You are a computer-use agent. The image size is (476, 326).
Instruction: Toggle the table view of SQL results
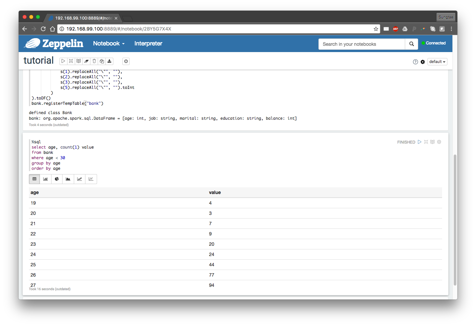[x=34, y=179]
